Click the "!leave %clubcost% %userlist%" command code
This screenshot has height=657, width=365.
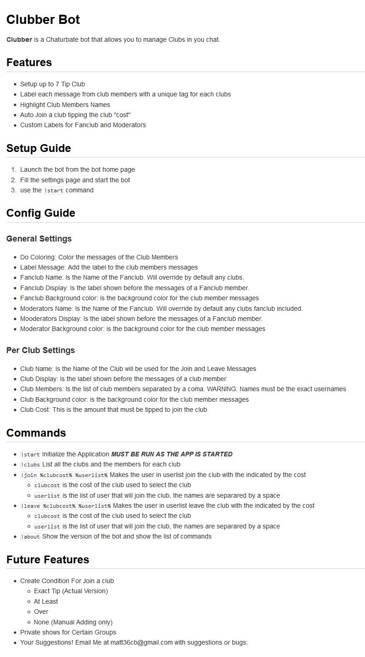point(66,506)
